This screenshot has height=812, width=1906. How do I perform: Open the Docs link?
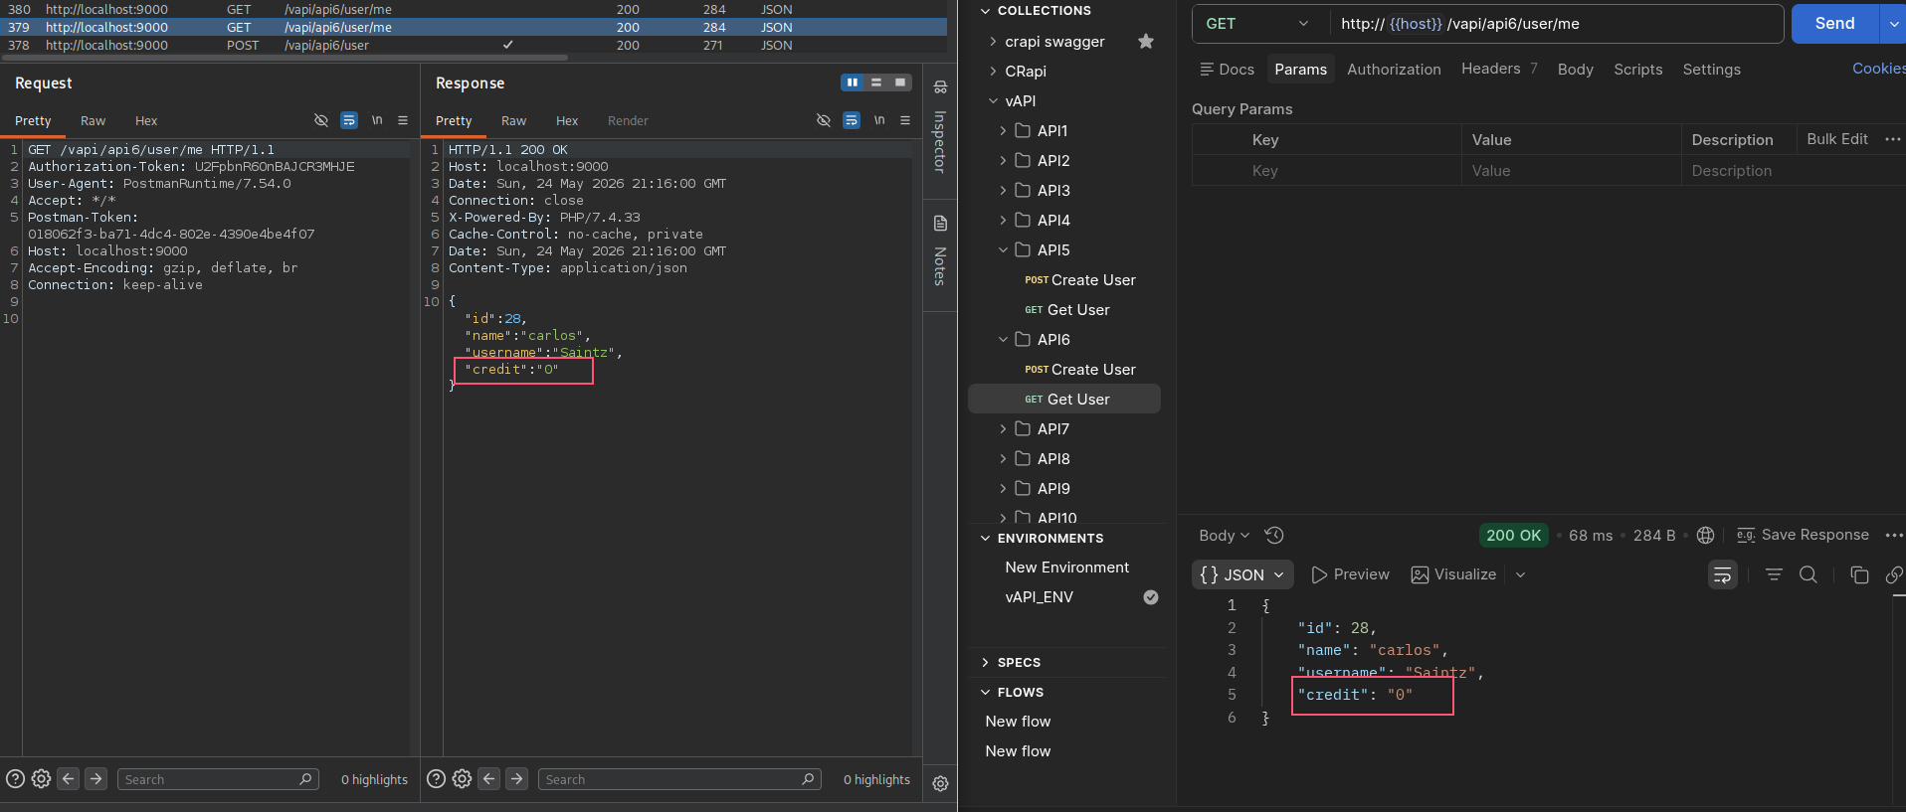pos(1227,70)
